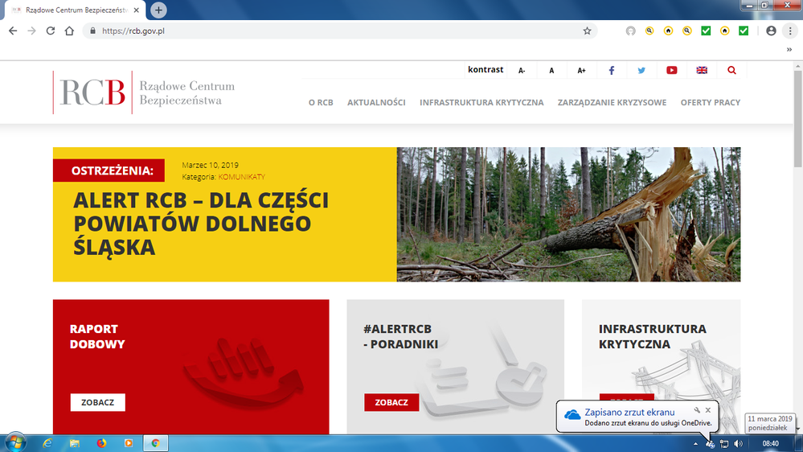The width and height of the screenshot is (803, 452).
Task: Open the ZARZĄDZANIE KRYZYSOWE menu
Action: (612, 102)
